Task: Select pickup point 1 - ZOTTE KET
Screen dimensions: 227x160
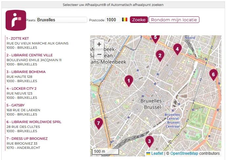Action: (18, 38)
